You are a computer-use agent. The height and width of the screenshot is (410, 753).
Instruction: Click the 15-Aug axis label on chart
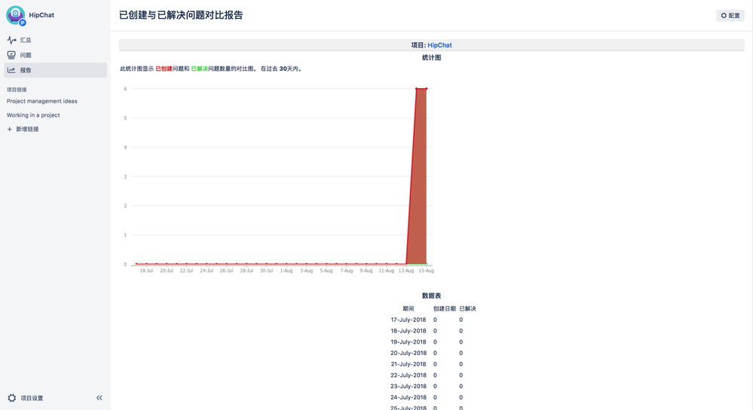pos(426,271)
